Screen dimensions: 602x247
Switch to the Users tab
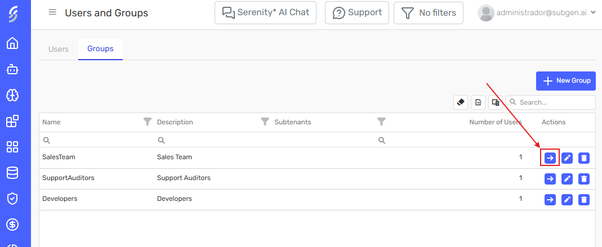(x=59, y=49)
